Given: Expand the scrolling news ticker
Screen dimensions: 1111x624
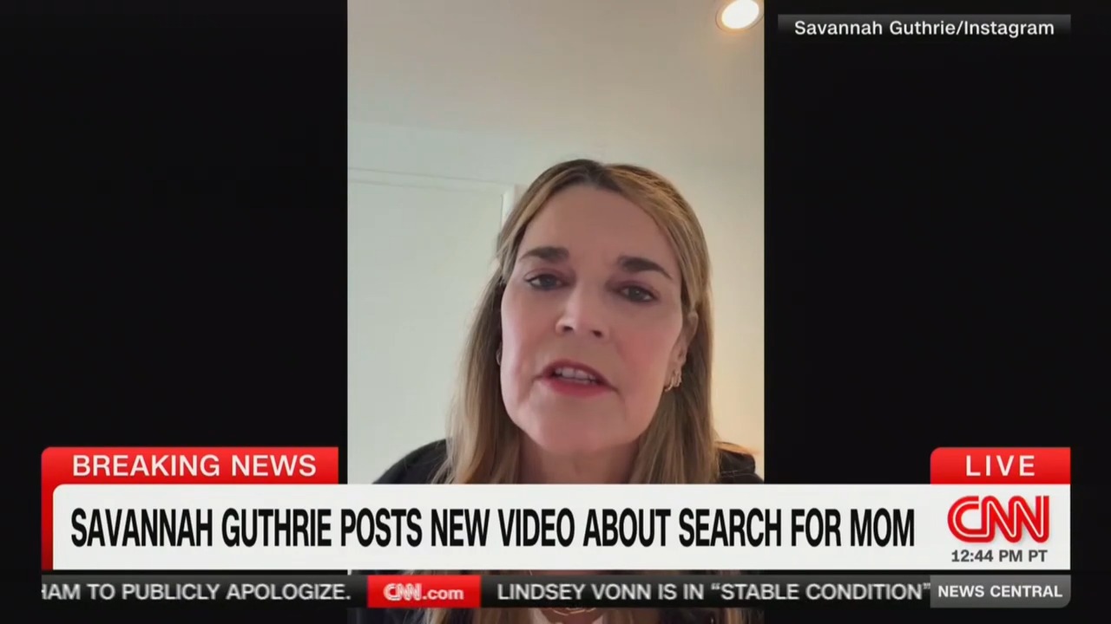Looking at the screenshot, I should [x=555, y=592].
